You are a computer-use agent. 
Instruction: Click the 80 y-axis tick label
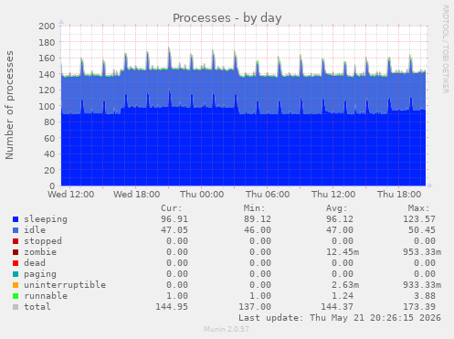(49, 122)
